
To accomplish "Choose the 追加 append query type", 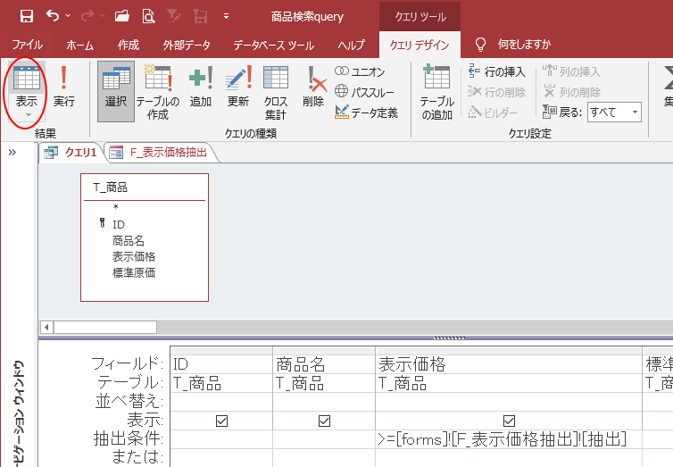I will point(201,87).
